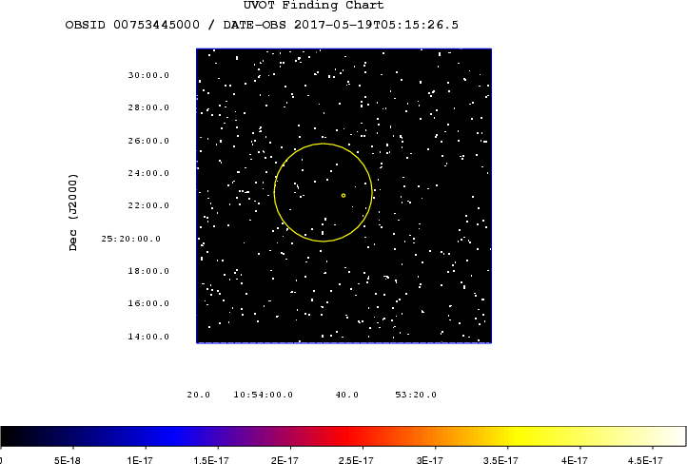
Task: Select the OBSID 00753445000 text
Action: [132, 25]
